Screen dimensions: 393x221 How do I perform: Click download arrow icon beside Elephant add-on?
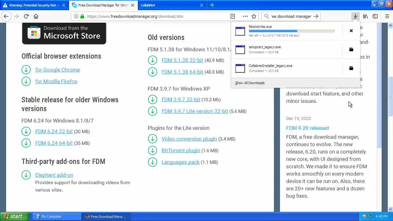(26, 175)
